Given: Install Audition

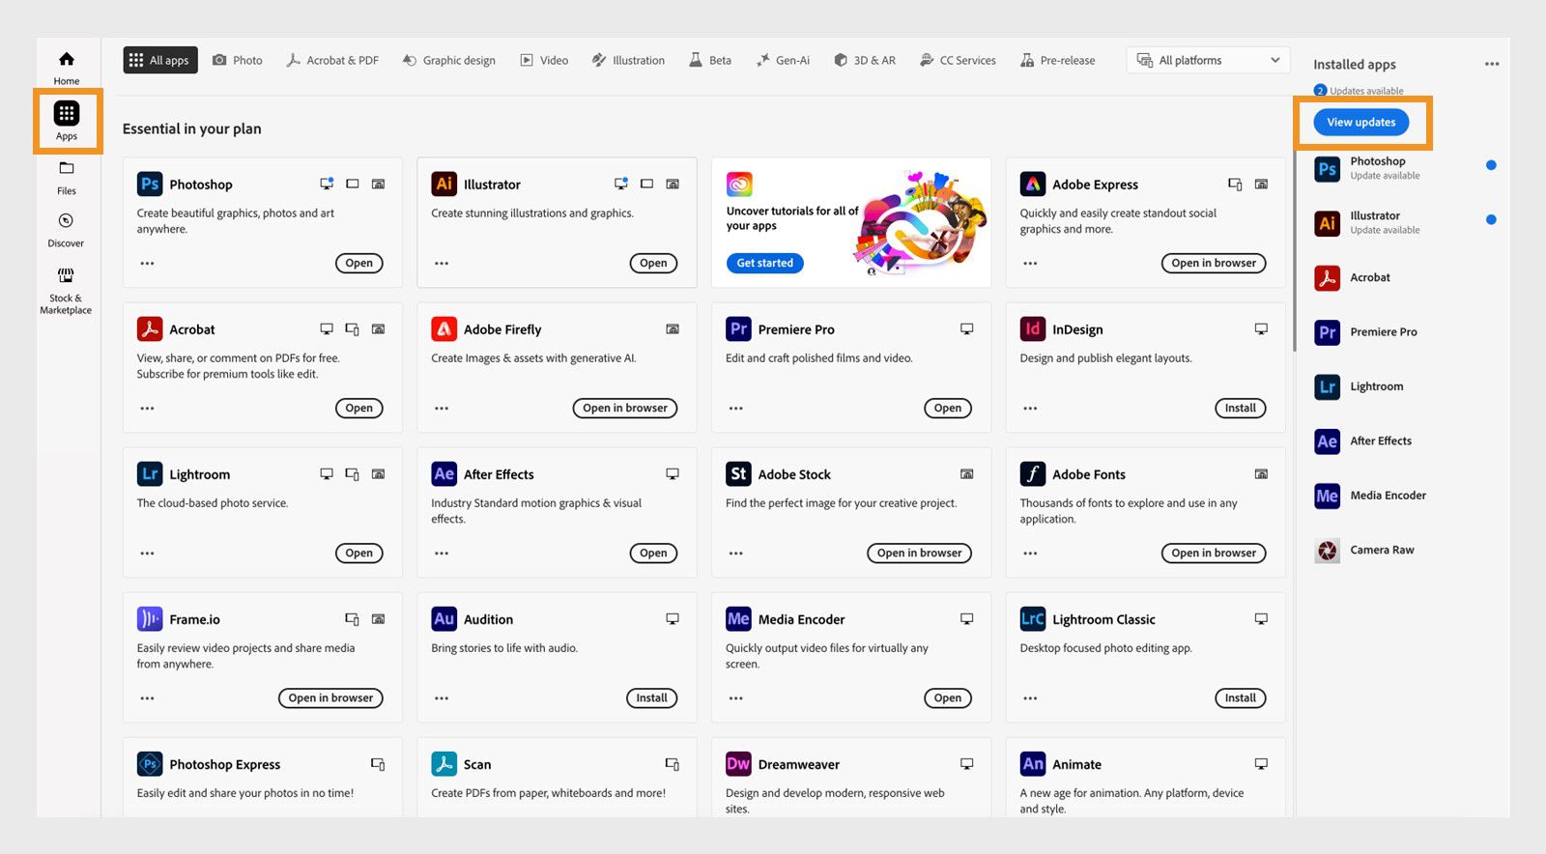Looking at the screenshot, I should coord(651,697).
